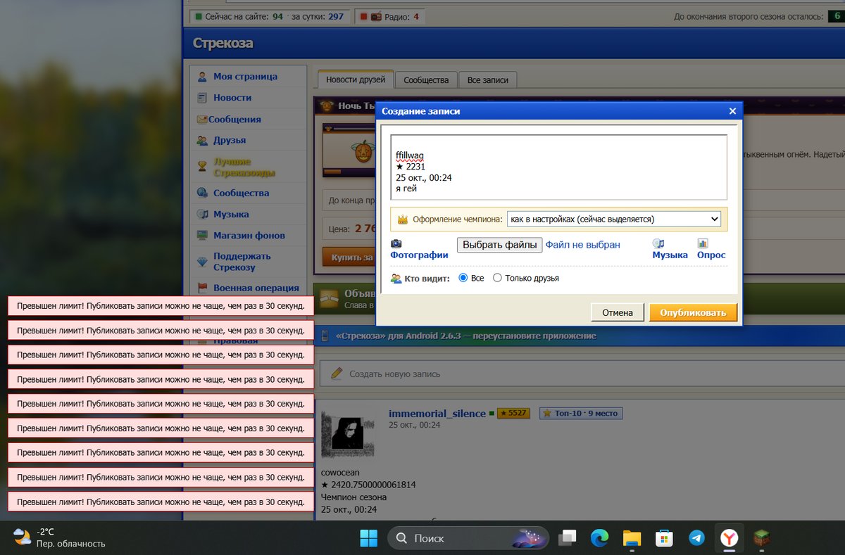
Task: Open Моя страница from the sidebar
Action: point(245,77)
